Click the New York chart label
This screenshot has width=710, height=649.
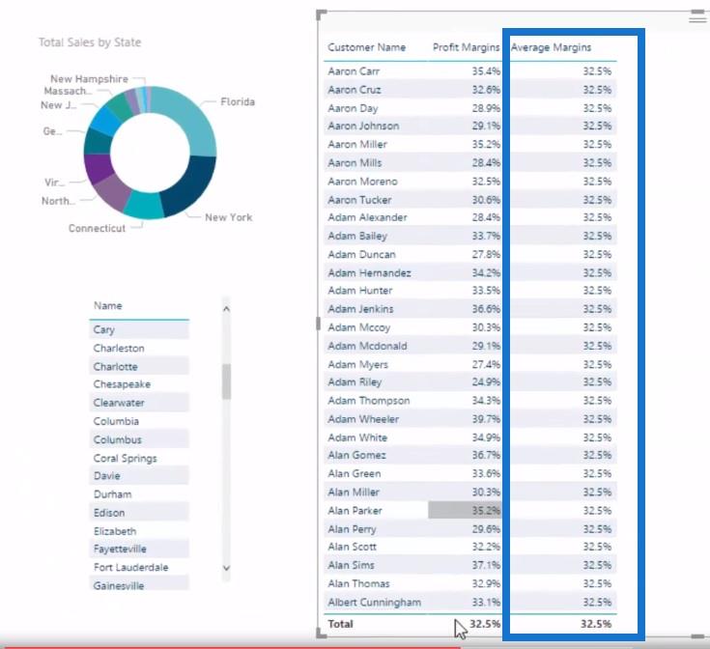point(228,217)
